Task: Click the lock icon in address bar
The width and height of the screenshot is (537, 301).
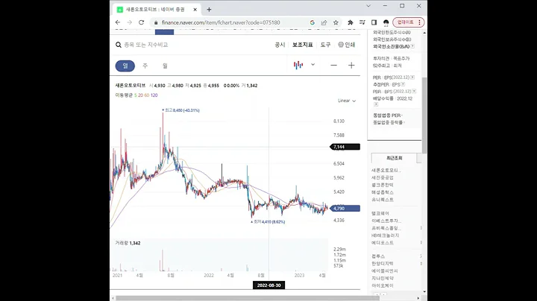Action: tap(156, 22)
